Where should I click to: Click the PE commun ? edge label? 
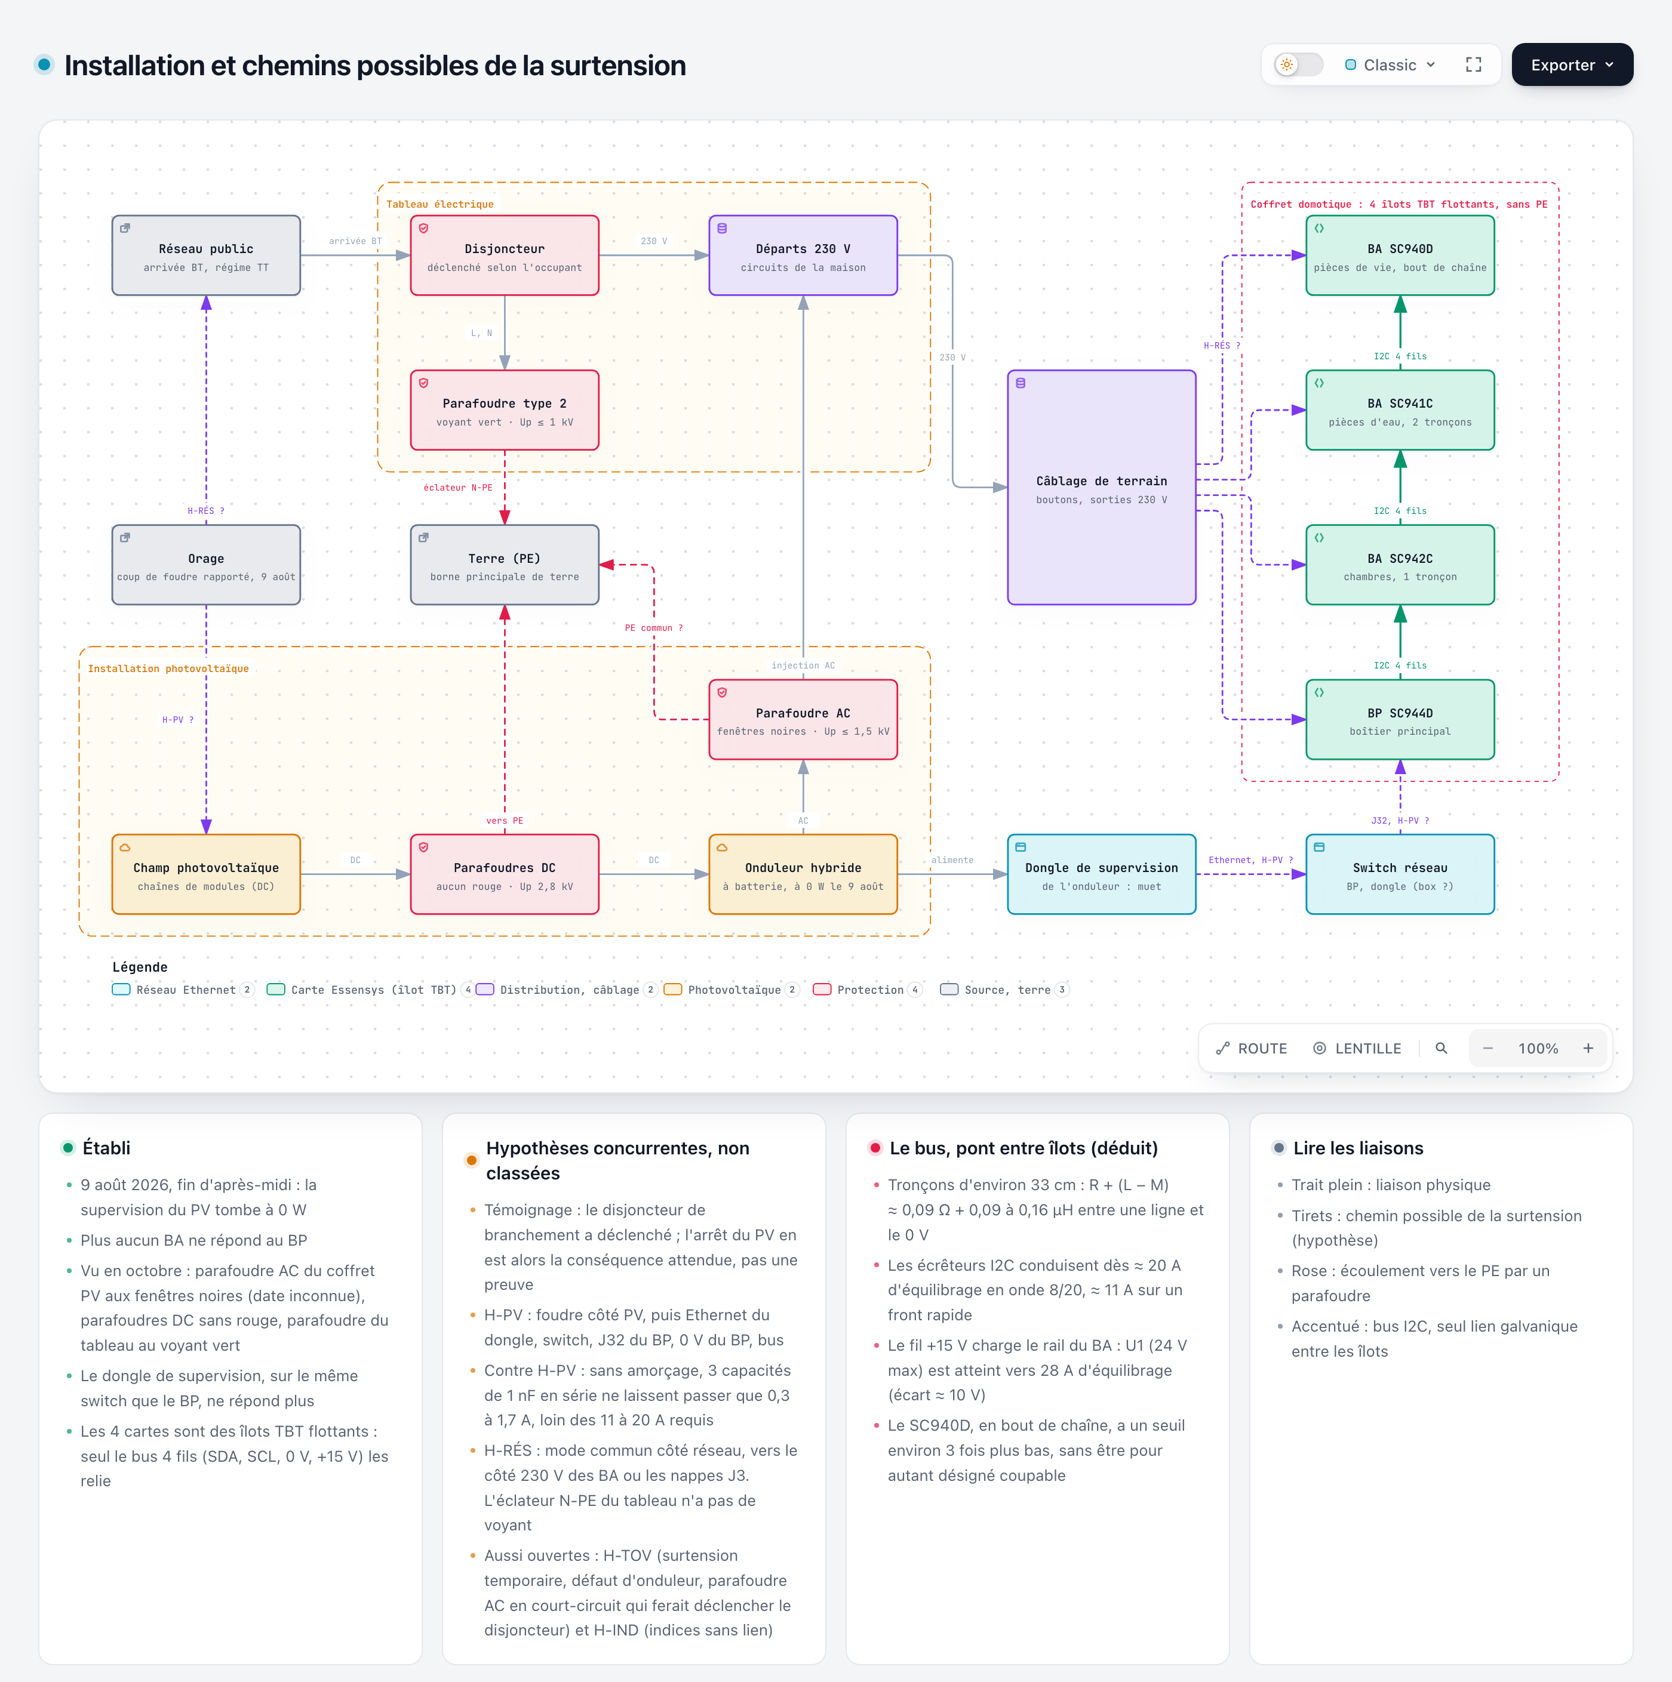[654, 628]
